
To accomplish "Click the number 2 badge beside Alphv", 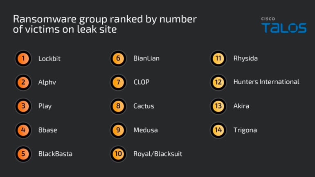I will pyautogui.click(x=23, y=82).
